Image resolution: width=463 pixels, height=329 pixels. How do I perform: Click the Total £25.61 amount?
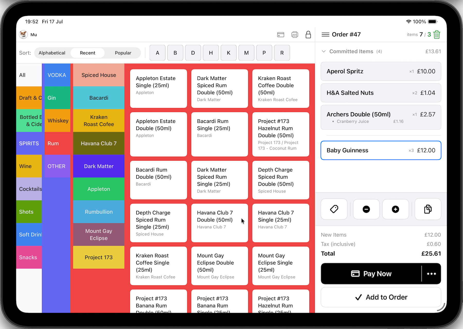(431, 254)
